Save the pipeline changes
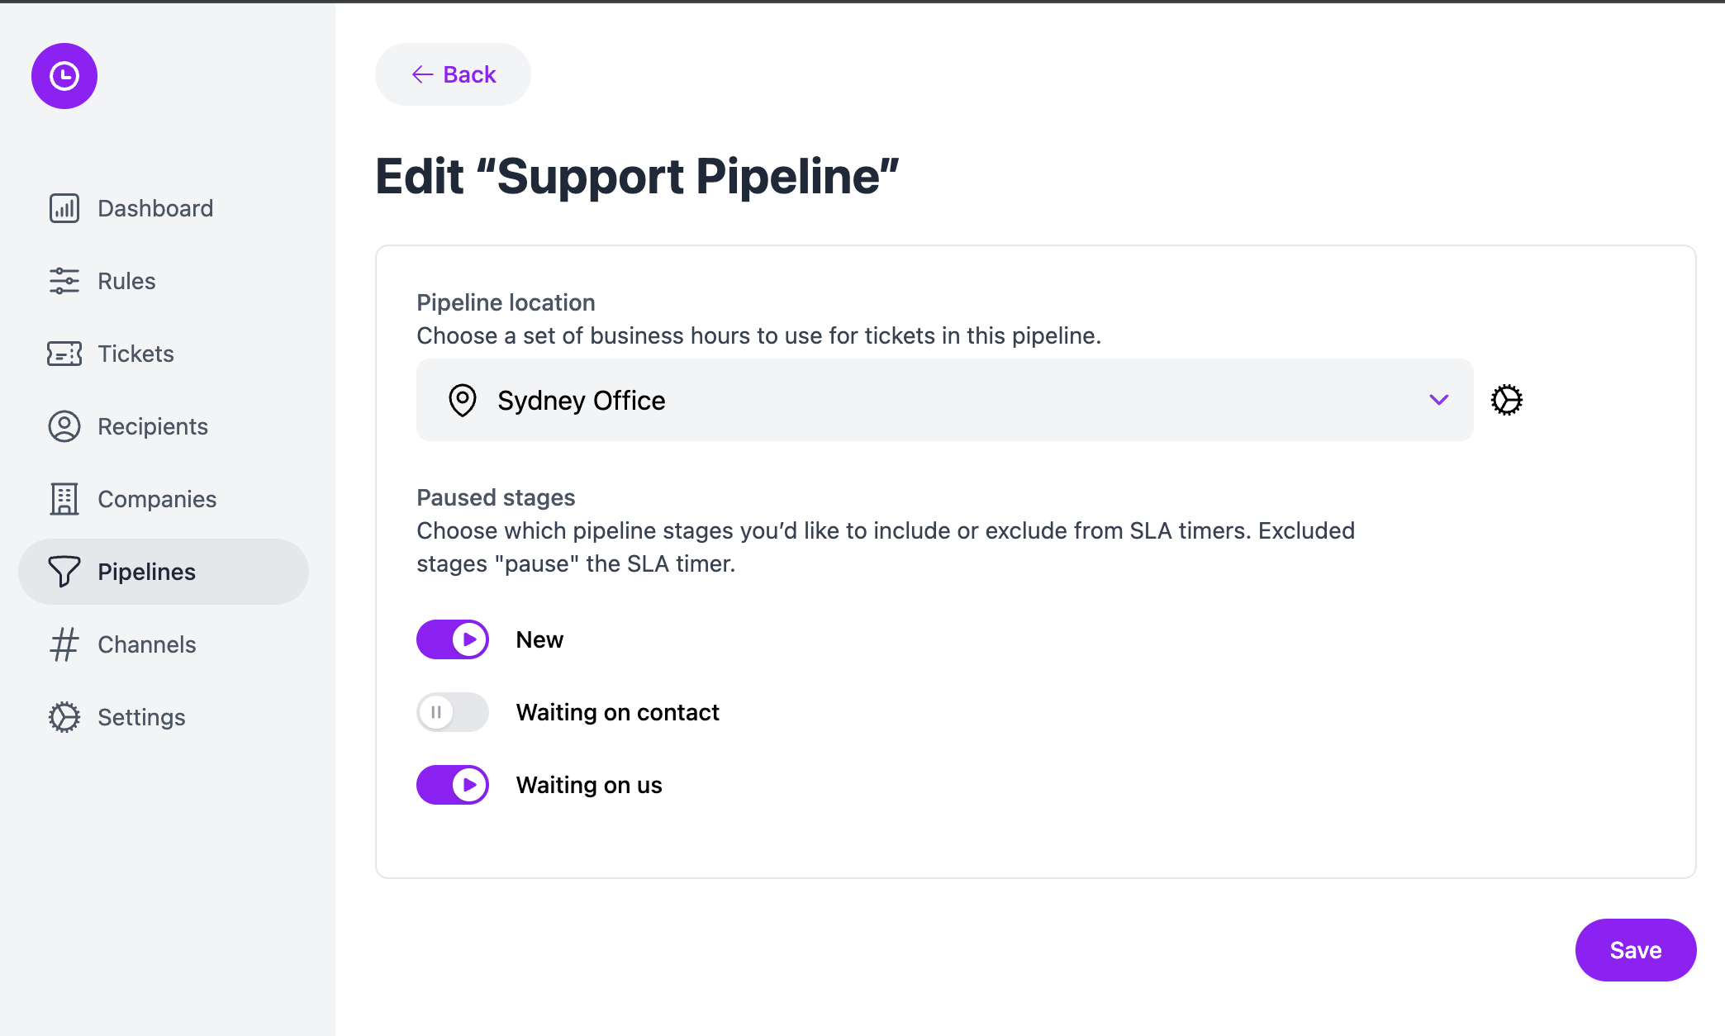 pyautogui.click(x=1636, y=950)
